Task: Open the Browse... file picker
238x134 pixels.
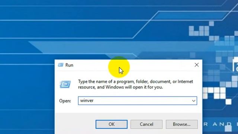Action: tap(182, 124)
